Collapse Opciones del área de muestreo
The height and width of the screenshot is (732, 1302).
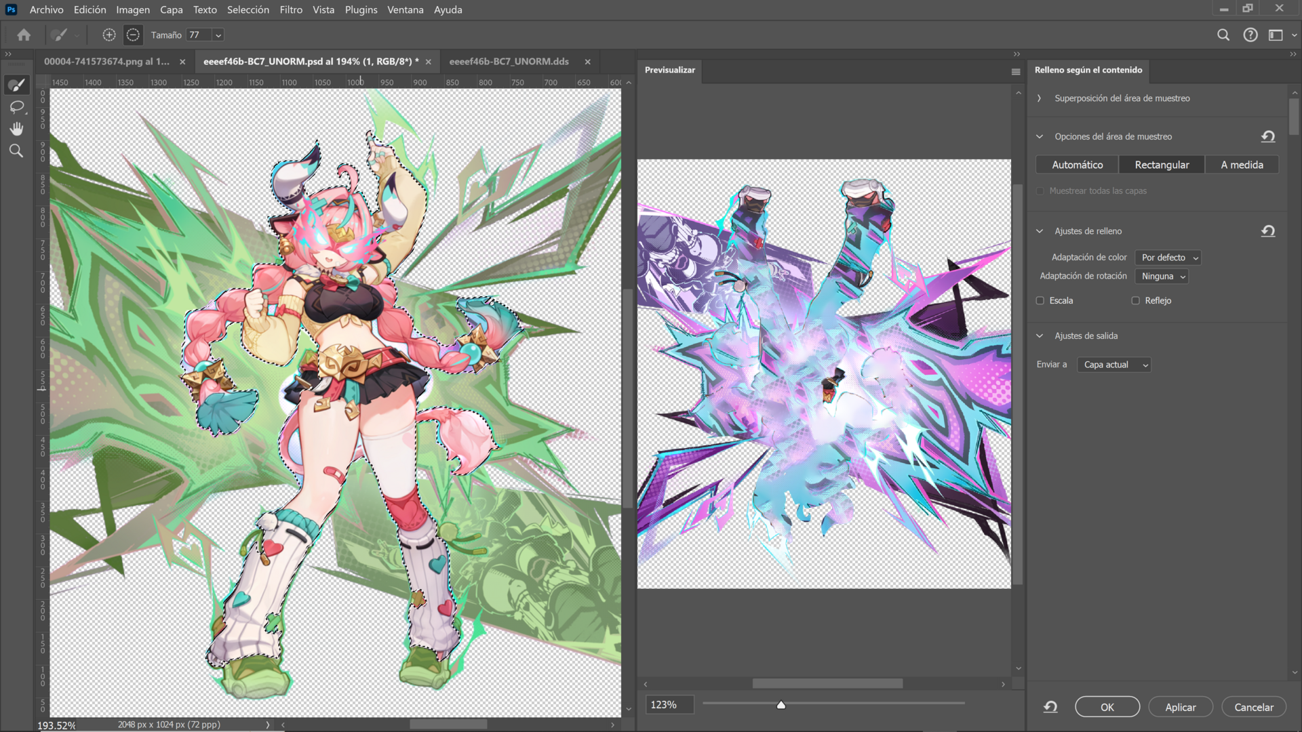pyautogui.click(x=1039, y=136)
